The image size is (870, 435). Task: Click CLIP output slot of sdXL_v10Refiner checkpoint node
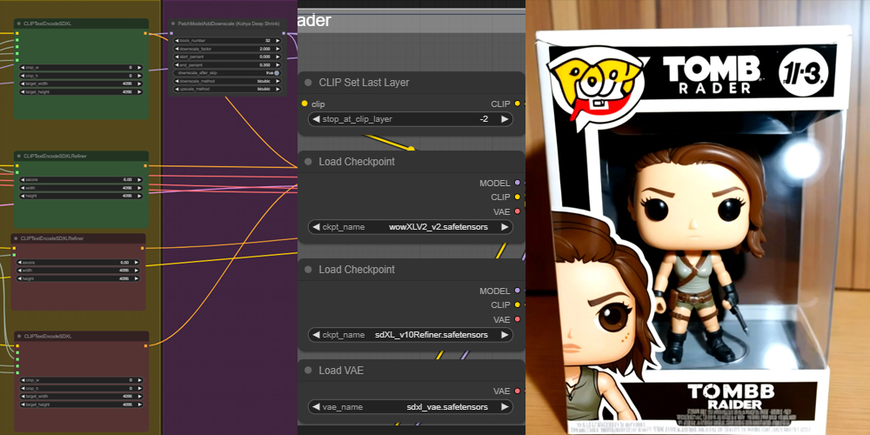pos(518,304)
